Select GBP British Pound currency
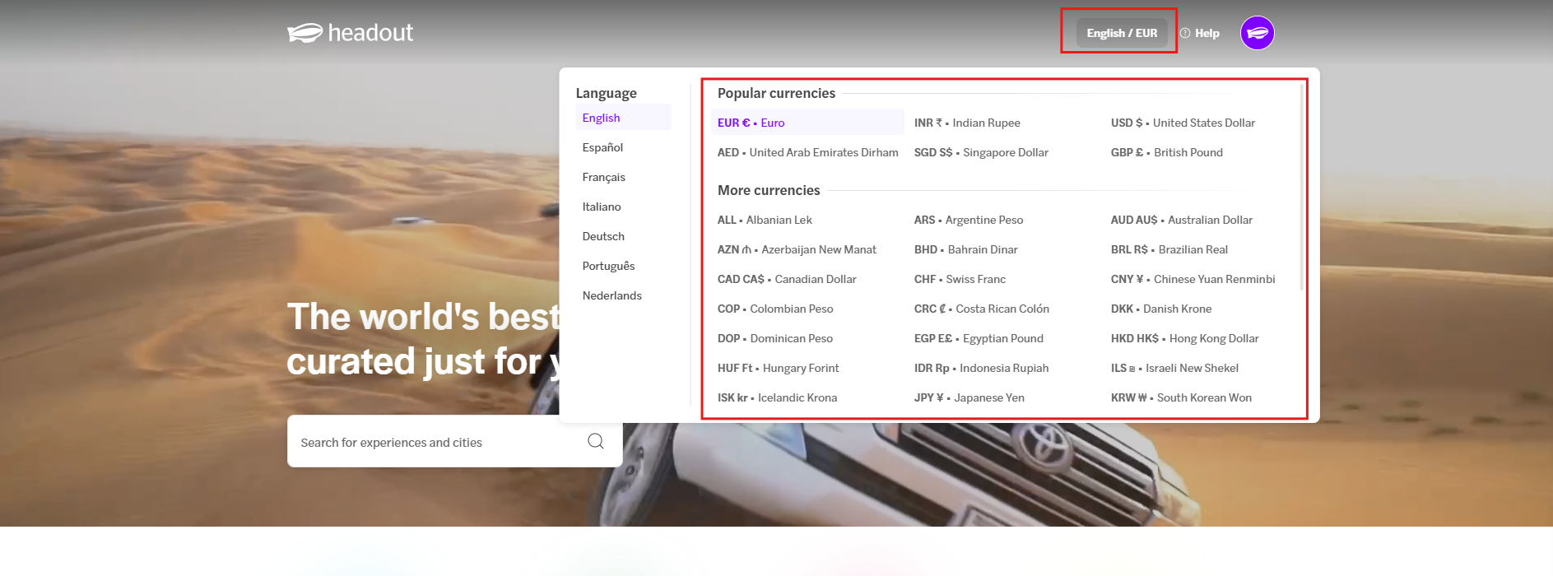Screen dimensions: 1553x576 click(x=1166, y=152)
